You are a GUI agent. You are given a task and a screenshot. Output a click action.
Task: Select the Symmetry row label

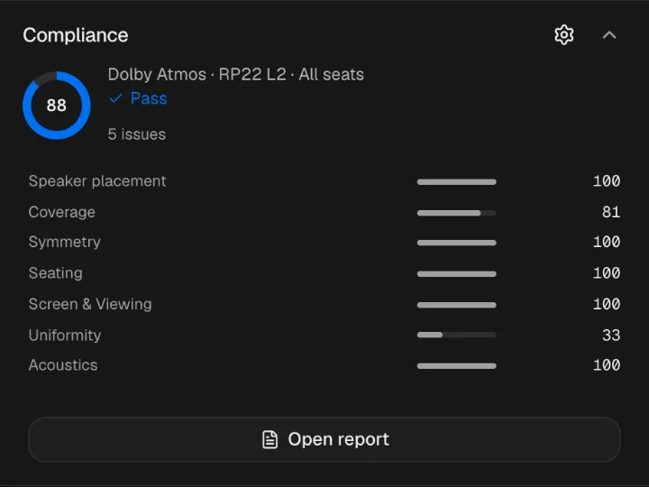(65, 242)
